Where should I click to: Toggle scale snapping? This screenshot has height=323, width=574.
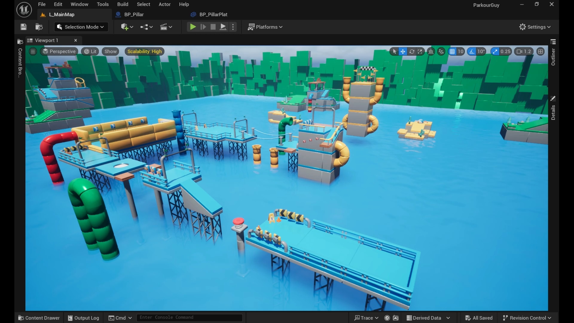click(x=495, y=51)
